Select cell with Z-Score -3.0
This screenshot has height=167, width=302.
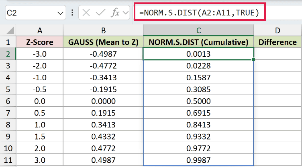pos(40,54)
